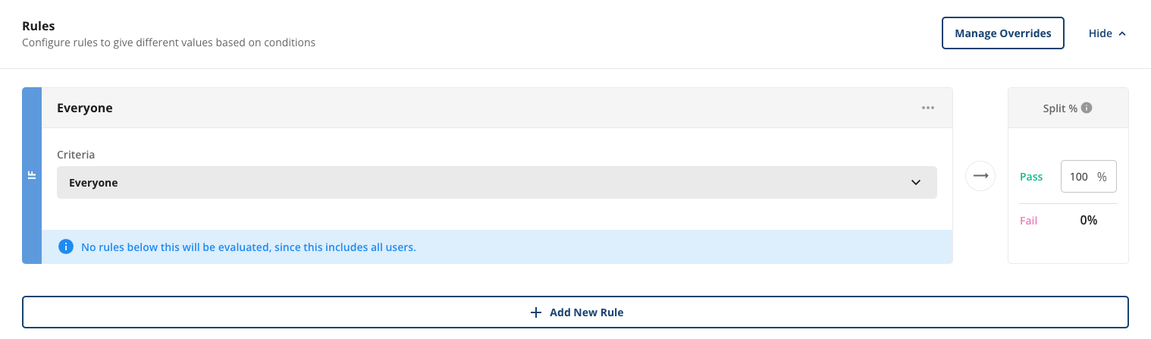The width and height of the screenshot is (1151, 339).
Task: Click the Pass label in split panel
Action: point(1031,177)
